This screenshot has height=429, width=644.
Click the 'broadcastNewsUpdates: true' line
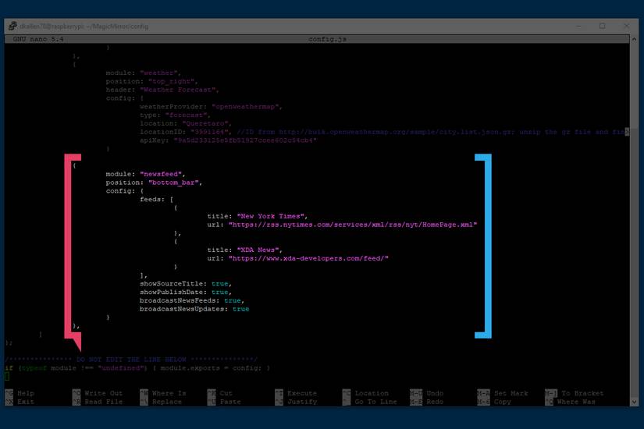(x=194, y=309)
